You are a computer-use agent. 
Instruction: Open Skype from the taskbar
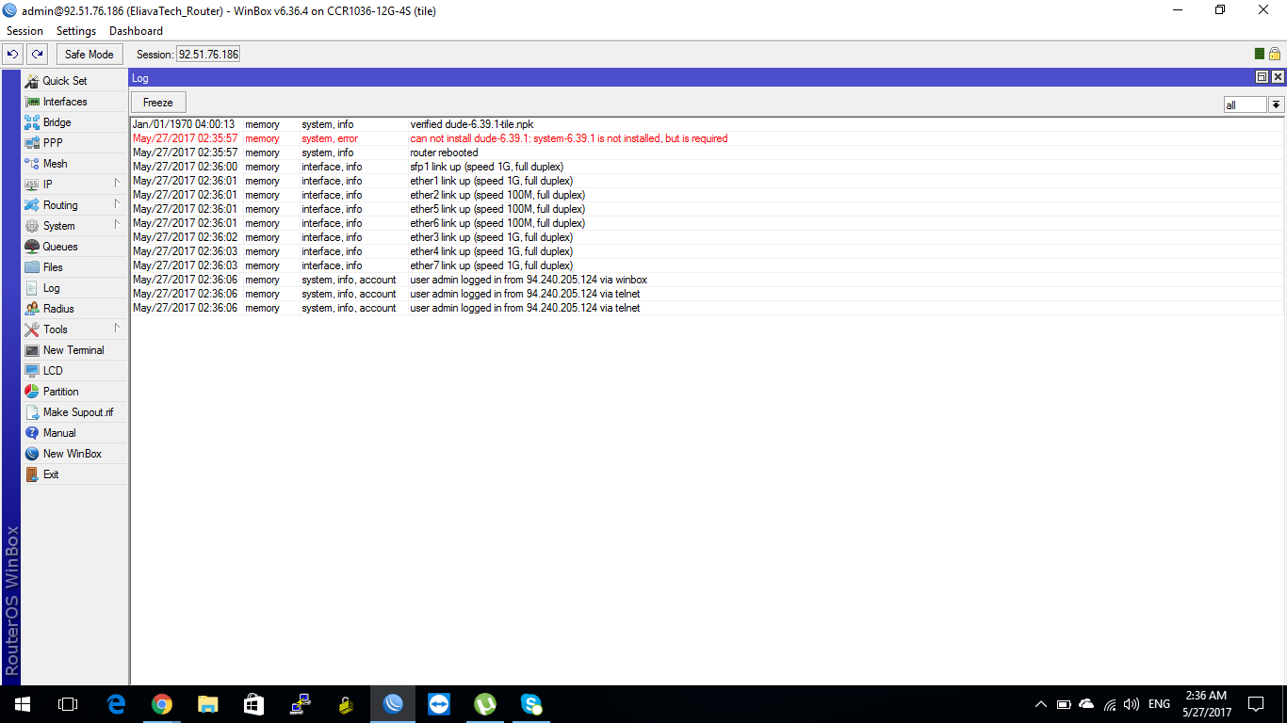point(531,704)
